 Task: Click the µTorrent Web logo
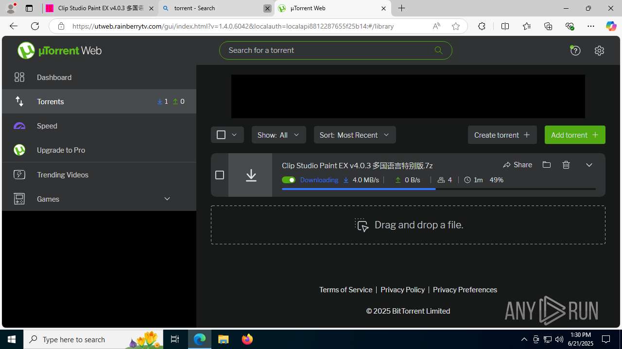tap(59, 50)
